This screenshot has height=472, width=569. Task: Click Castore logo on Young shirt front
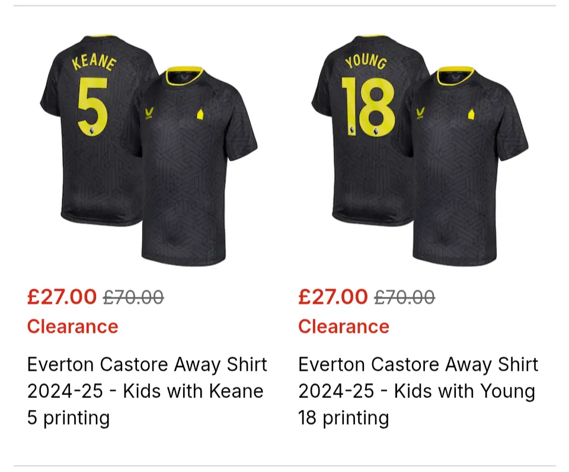point(420,114)
